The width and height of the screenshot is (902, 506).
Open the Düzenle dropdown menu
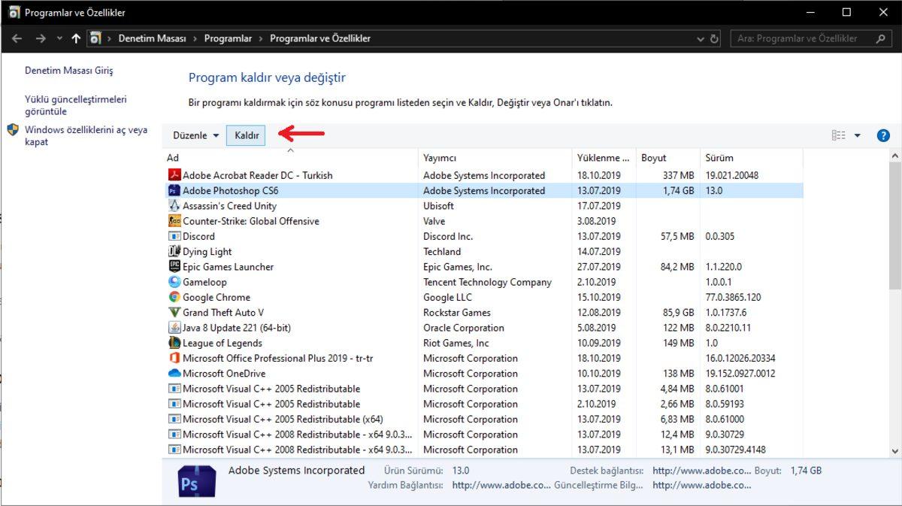[x=195, y=135]
